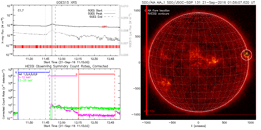Click the Det 1,3,4,5,6,9 detector label

pyautogui.click(x=28, y=74)
